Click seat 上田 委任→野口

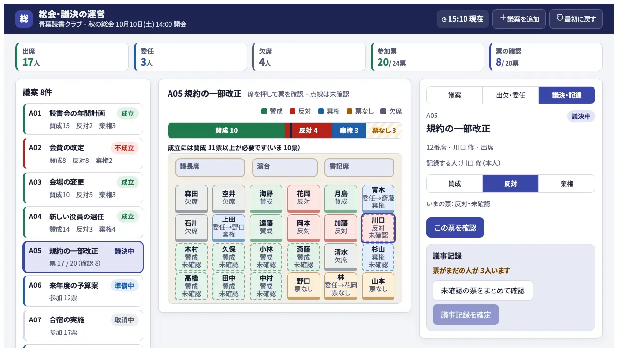coord(229,228)
